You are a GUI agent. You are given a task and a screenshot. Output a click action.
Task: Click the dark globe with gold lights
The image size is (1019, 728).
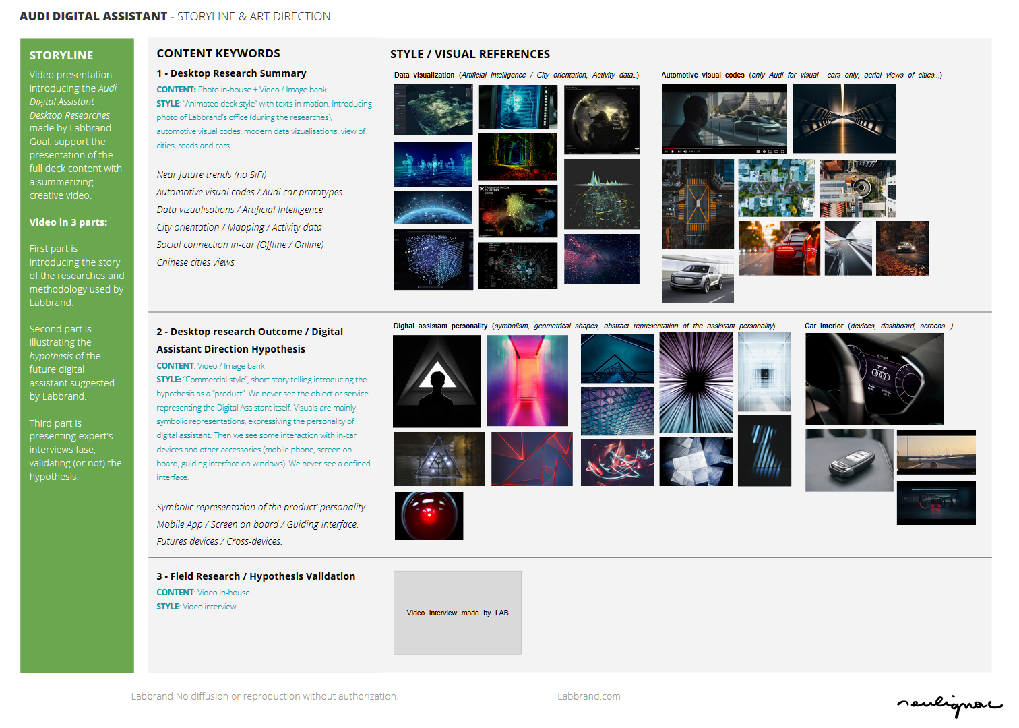[602, 120]
